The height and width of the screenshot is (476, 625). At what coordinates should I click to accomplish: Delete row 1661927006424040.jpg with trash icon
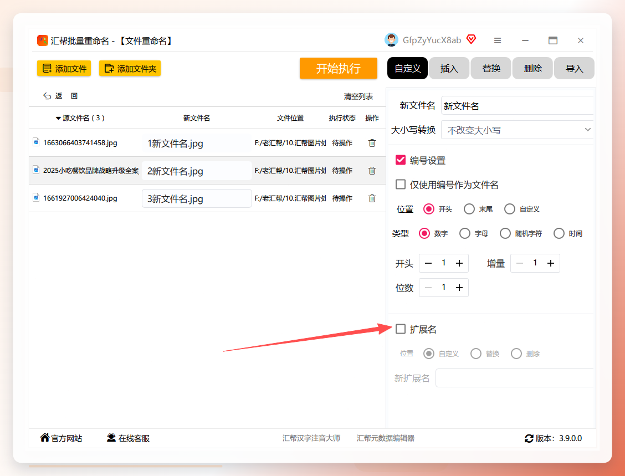point(372,198)
